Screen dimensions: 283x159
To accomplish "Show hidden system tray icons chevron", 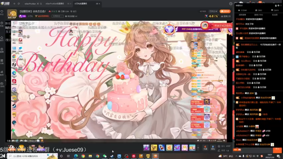I will tap(236, 156).
